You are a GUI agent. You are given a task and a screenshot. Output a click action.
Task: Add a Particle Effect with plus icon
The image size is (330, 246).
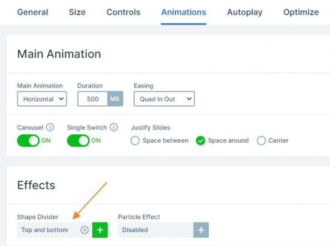[x=201, y=230]
